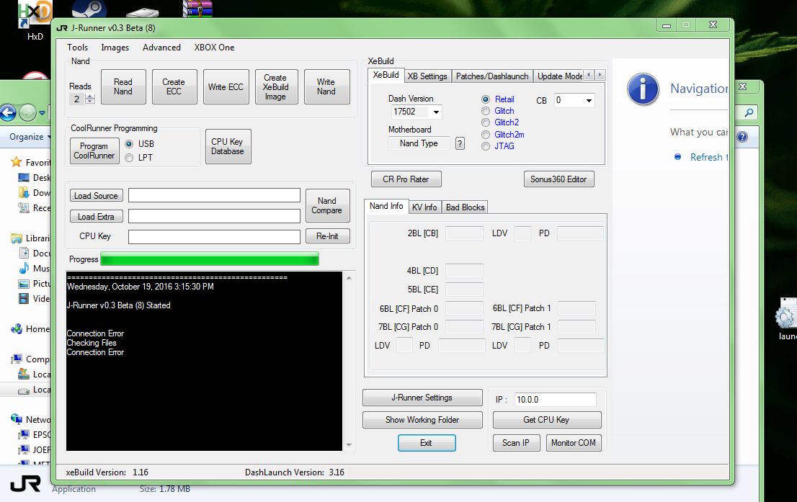The height and width of the screenshot is (502, 797).
Task: Click the Favorites star icon in Explorer
Action: tap(17, 162)
